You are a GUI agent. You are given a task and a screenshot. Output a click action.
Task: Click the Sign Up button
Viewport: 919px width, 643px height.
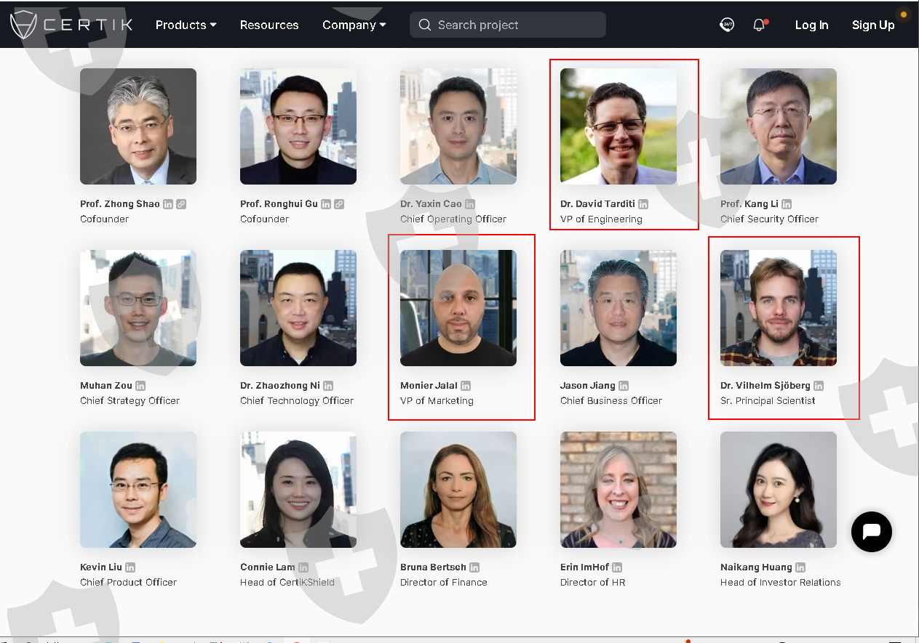point(873,25)
